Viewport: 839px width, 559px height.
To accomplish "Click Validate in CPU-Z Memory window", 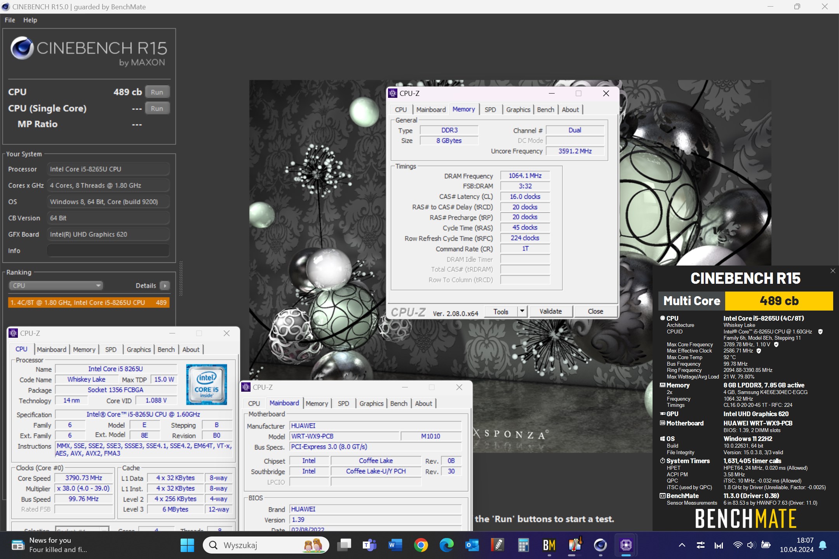I will 550,311.
